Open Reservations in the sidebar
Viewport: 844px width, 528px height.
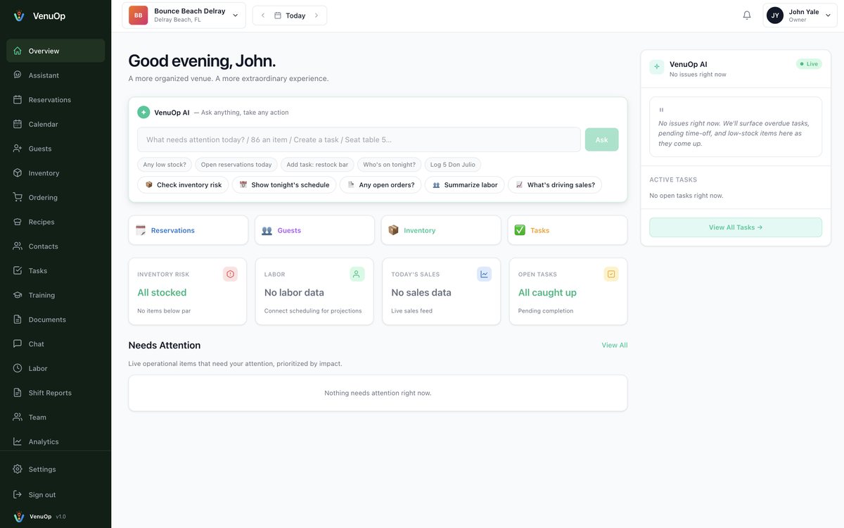tap(56, 100)
